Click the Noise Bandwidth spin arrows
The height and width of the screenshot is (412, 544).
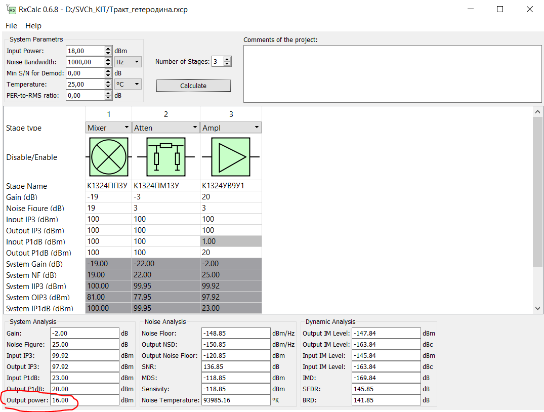click(x=108, y=62)
